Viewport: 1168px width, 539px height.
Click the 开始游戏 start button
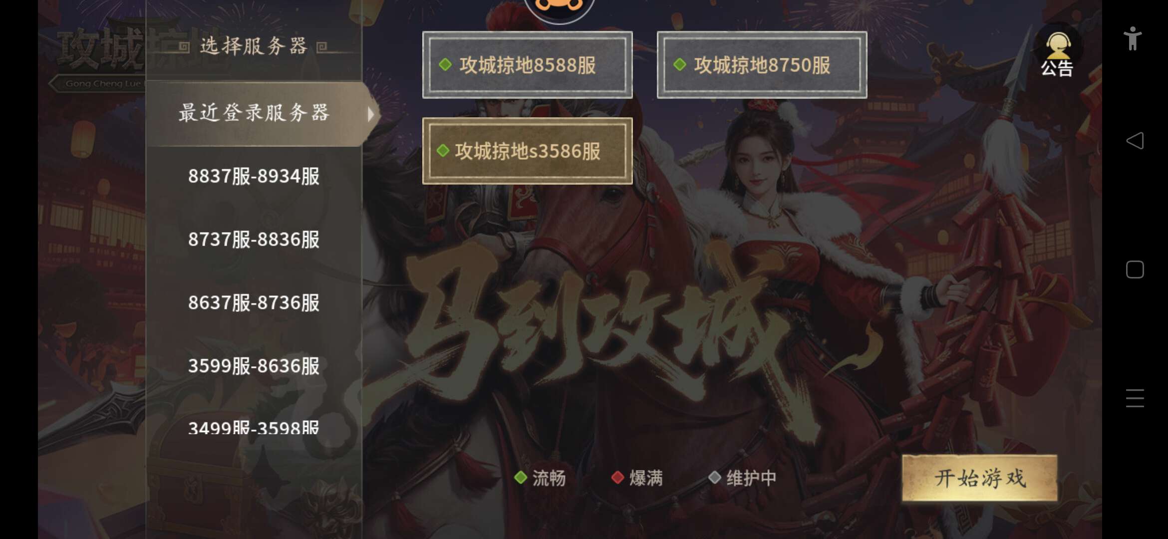(x=979, y=478)
